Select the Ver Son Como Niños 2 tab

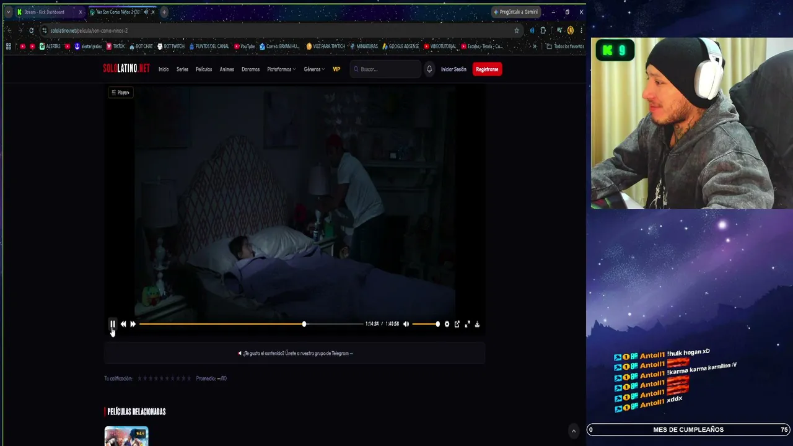[x=121, y=12]
